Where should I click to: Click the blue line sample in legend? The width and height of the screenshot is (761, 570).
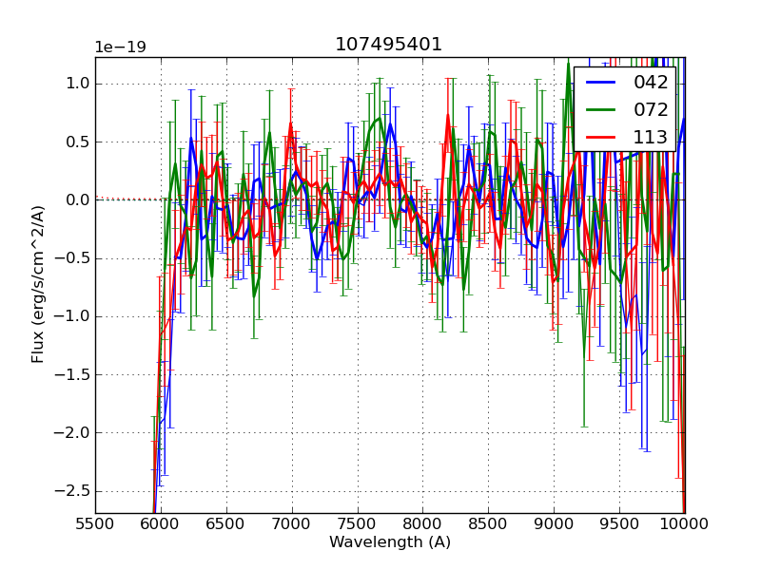(x=601, y=83)
